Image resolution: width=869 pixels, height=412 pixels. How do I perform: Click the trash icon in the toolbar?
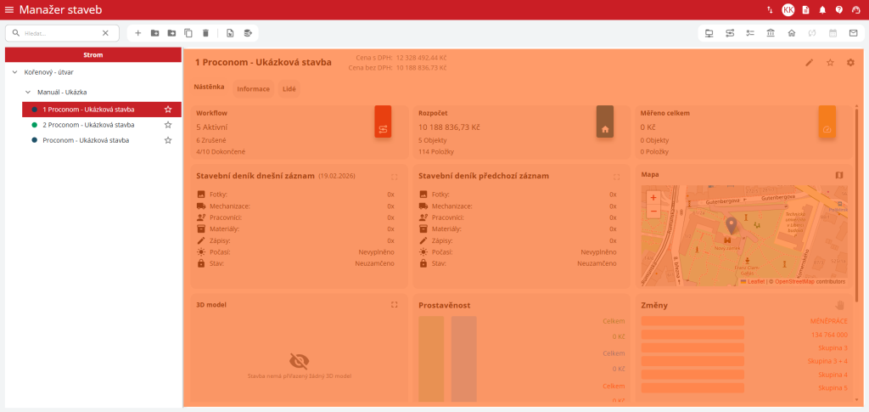[x=205, y=33]
